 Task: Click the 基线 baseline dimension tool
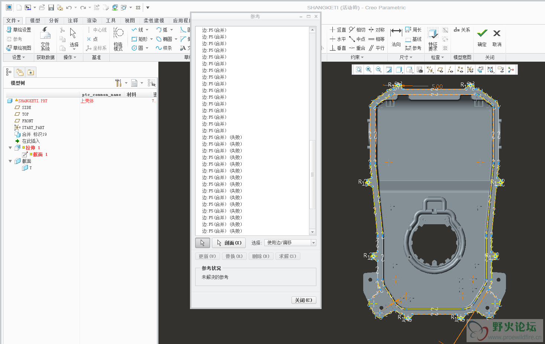point(413,39)
